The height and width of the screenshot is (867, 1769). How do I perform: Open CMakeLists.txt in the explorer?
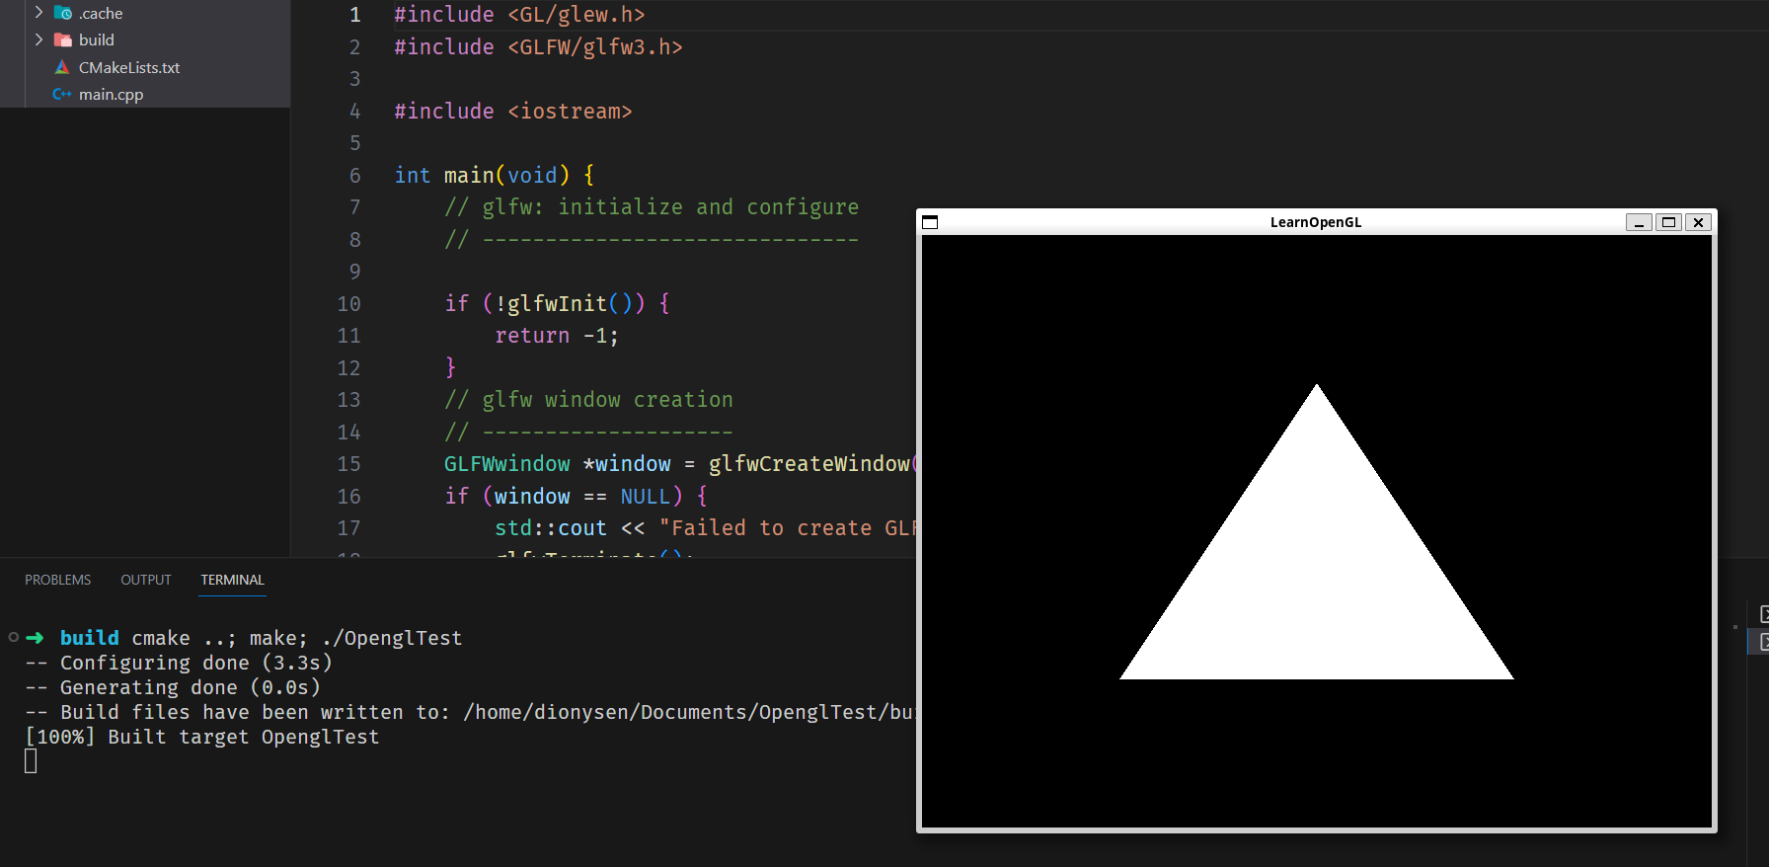tap(129, 67)
